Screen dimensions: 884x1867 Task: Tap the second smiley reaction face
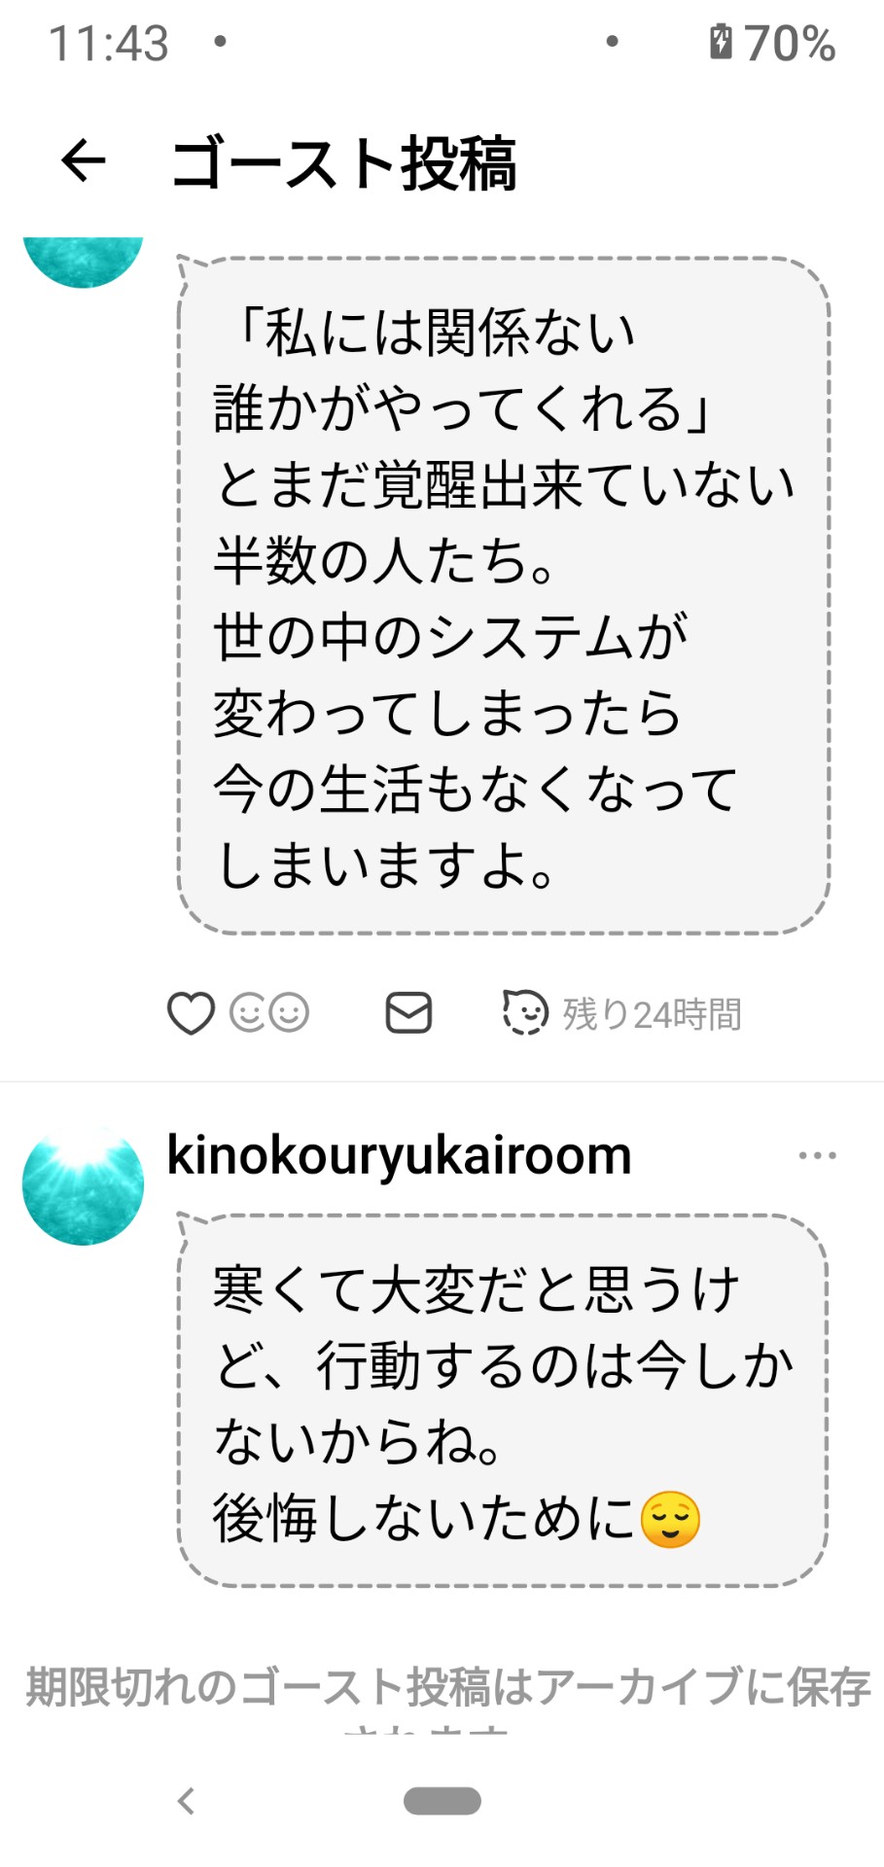tap(290, 1012)
